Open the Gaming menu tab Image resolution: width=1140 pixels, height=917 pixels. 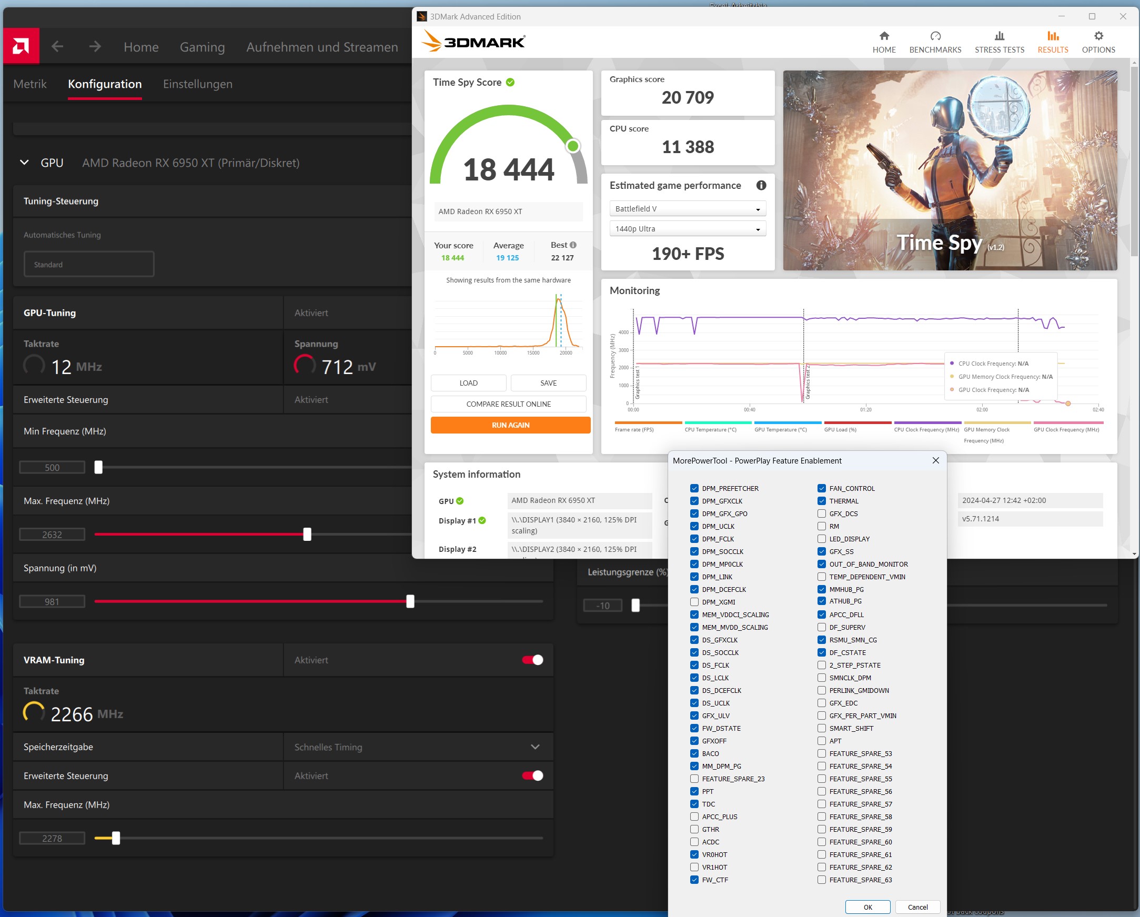(202, 47)
